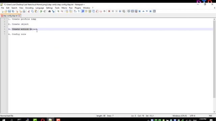The width and height of the screenshot is (216, 121).
Task: Open the Settings menu
Action: [49, 8]
